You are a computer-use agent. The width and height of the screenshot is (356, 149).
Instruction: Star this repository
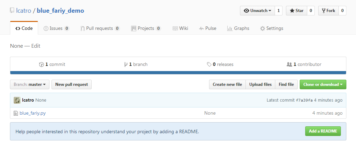tap(297, 11)
